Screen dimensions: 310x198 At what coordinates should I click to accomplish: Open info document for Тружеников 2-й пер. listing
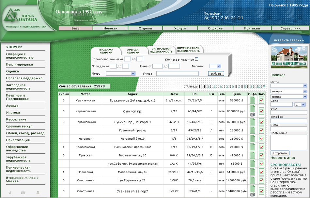[x=252, y=100]
